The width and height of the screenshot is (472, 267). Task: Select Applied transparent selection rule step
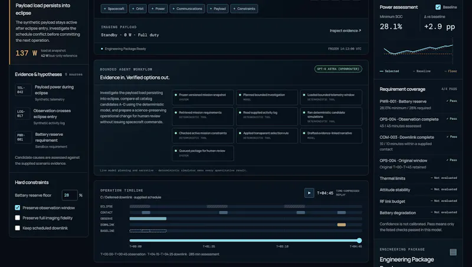click(267, 135)
